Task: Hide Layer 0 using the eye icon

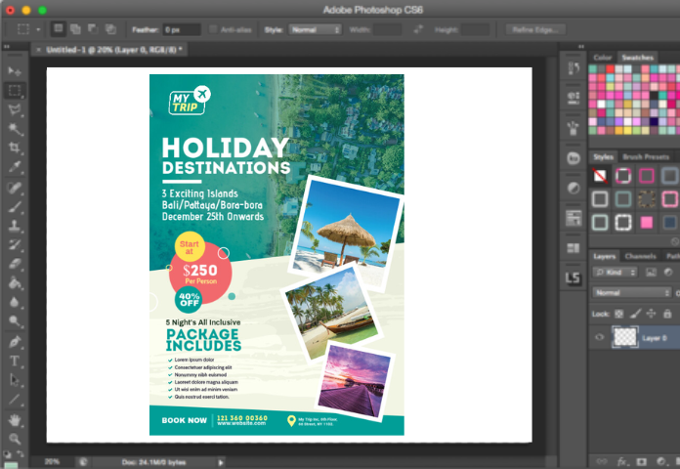Action: pos(600,338)
